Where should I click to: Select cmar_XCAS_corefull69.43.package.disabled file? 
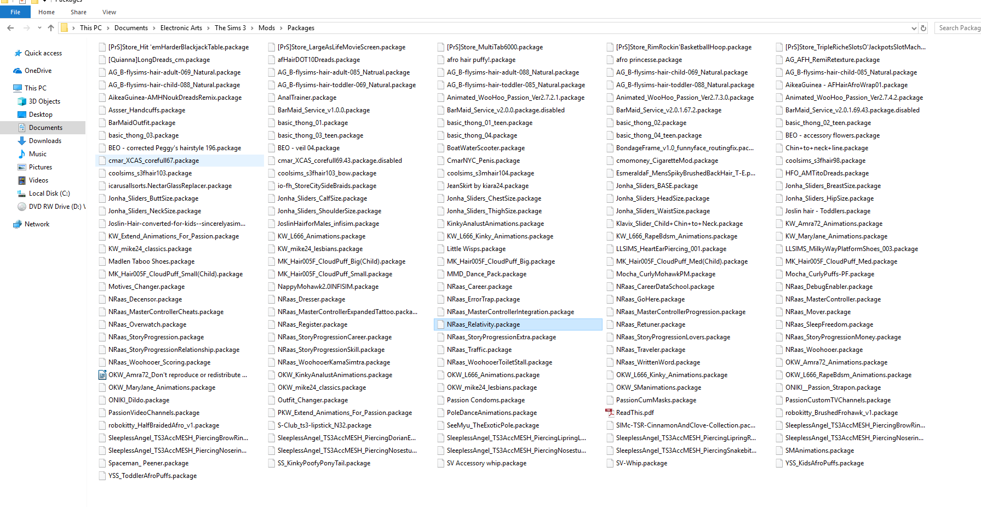coord(340,161)
